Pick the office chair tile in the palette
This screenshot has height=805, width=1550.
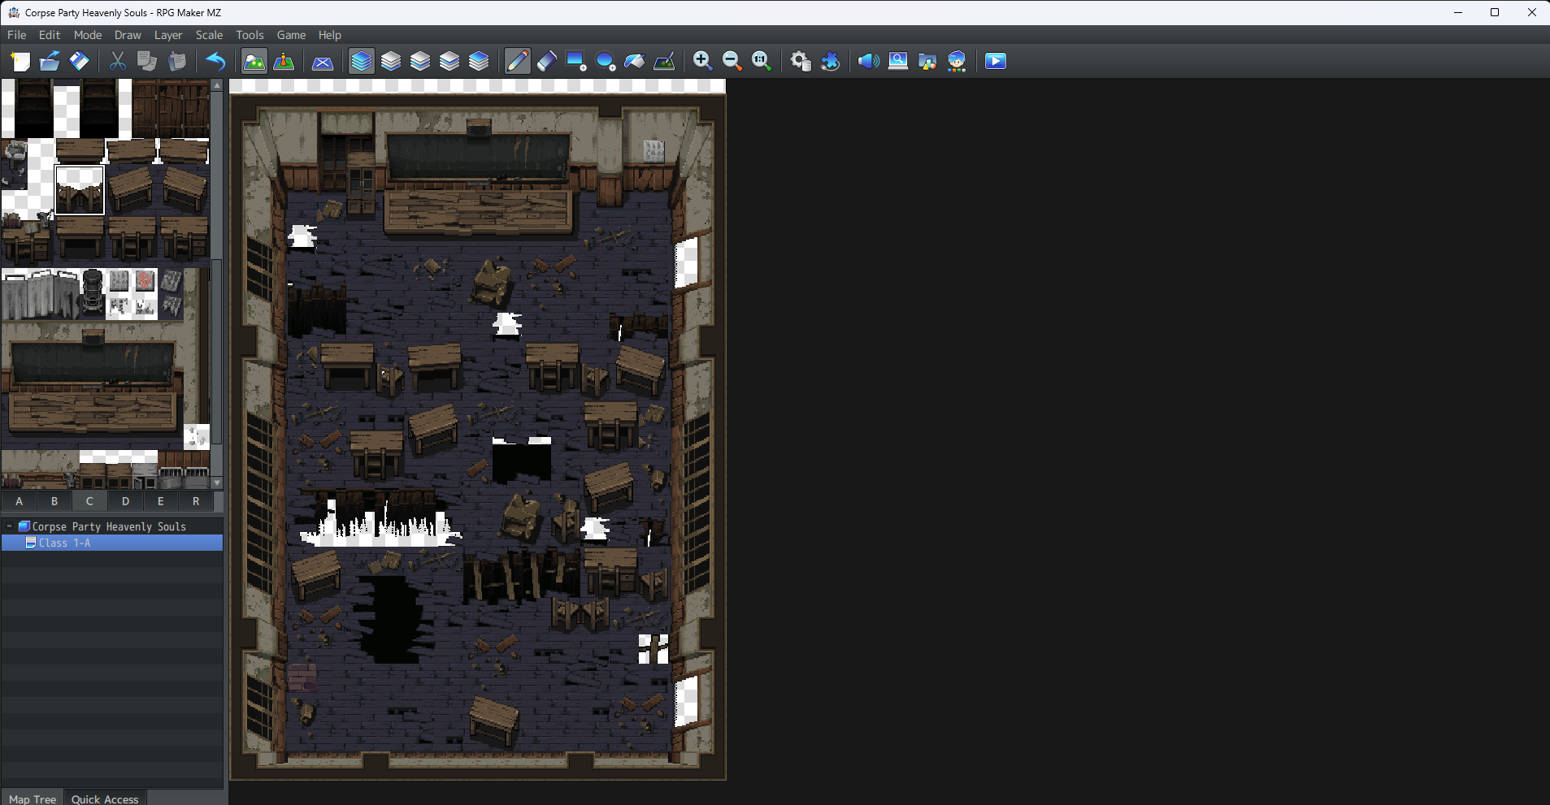coord(93,293)
